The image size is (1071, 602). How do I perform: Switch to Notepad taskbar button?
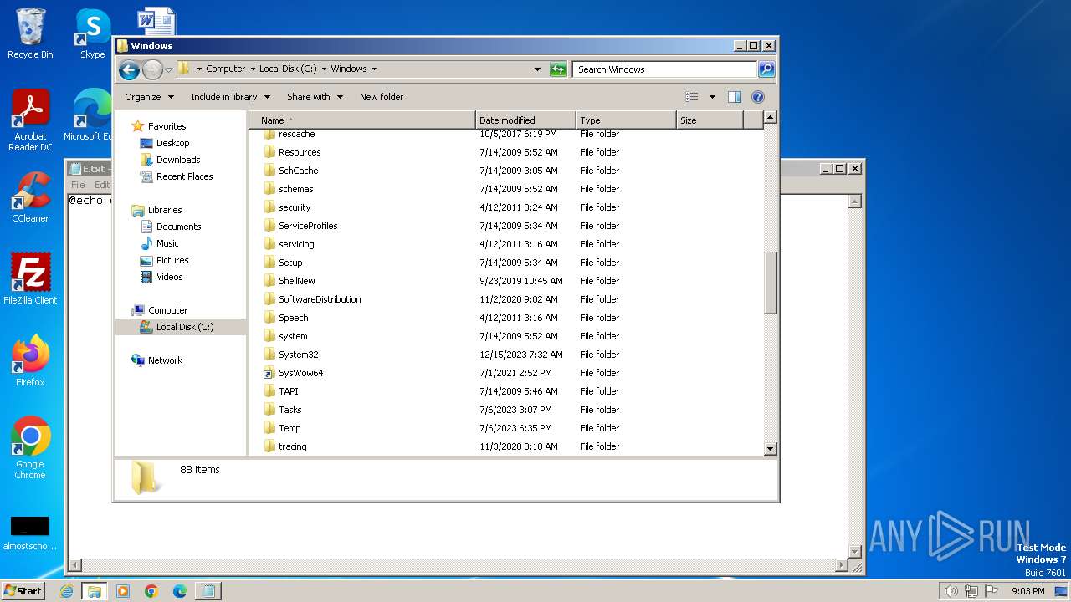[208, 591]
